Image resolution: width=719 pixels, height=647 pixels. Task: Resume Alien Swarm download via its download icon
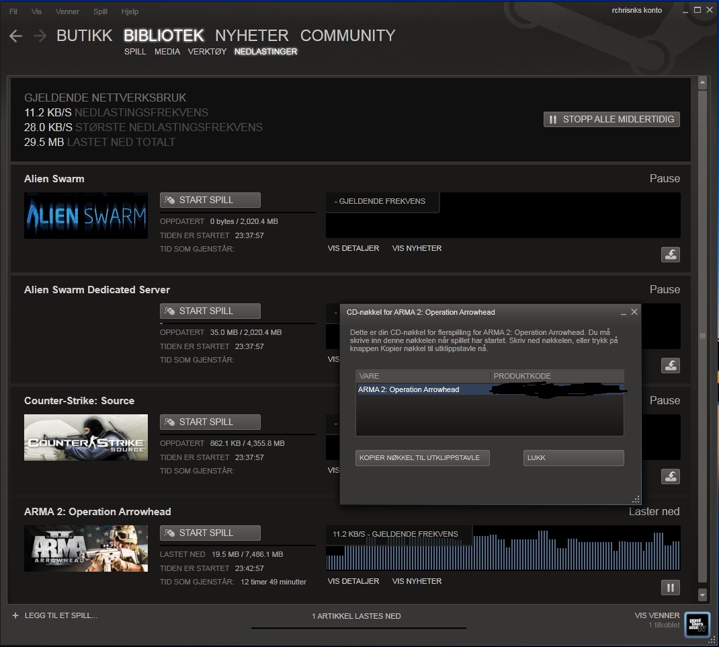671,255
